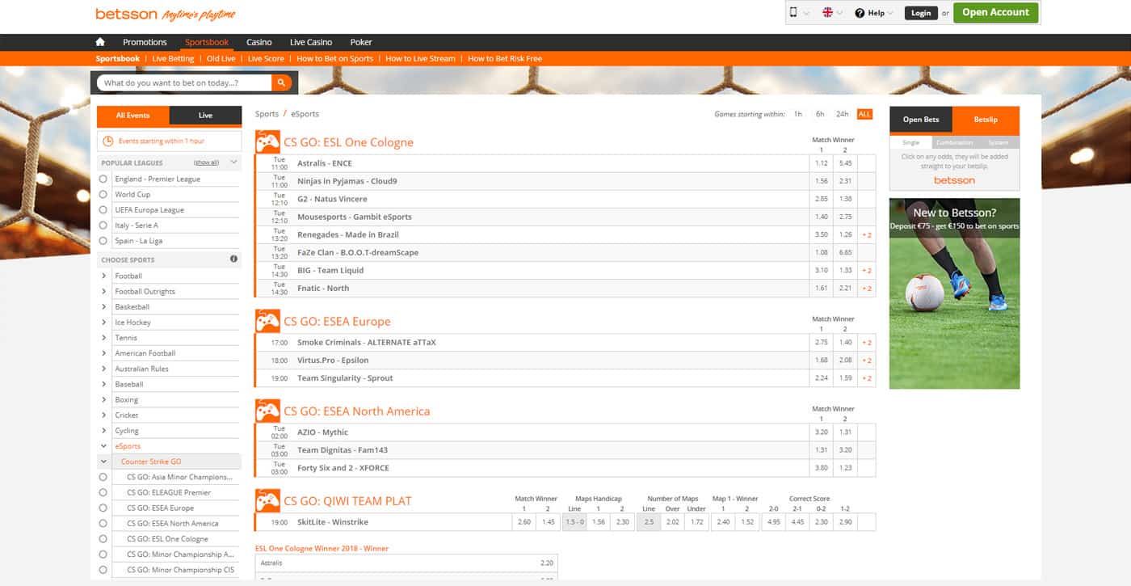Select CS GO: ELEAGUE Premier radio button
The width and height of the screenshot is (1131, 586).
pos(103,492)
